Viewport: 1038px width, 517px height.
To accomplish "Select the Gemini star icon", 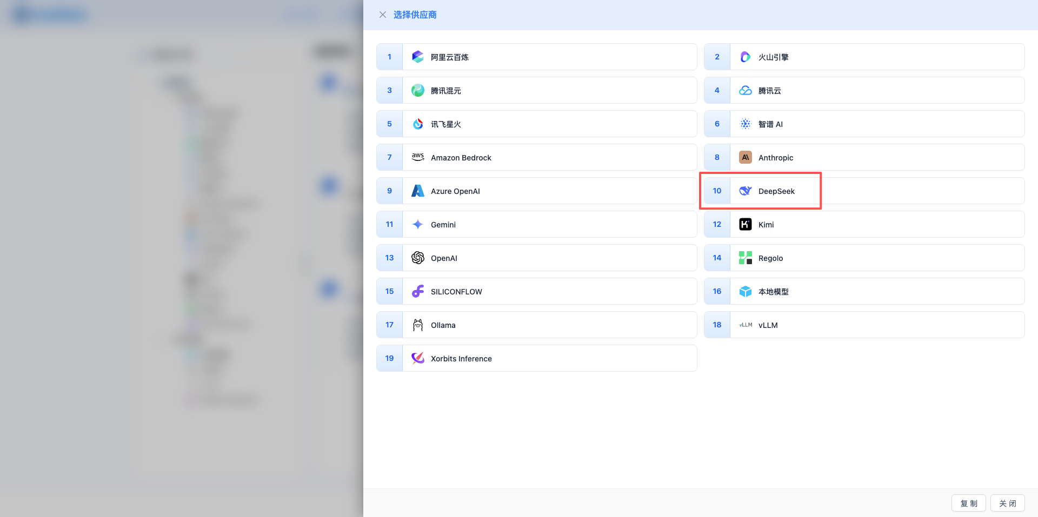I will click(417, 224).
